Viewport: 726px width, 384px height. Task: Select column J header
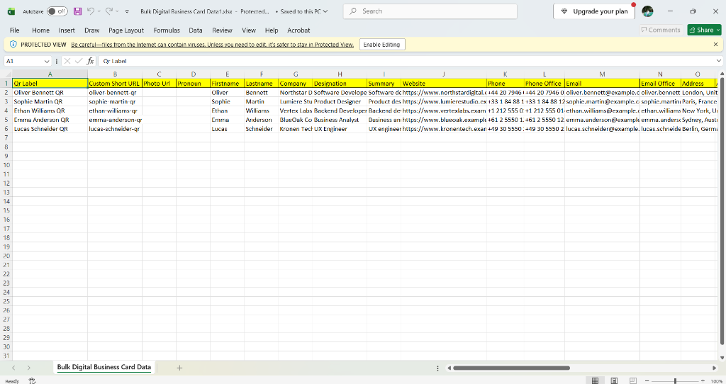[x=444, y=74]
